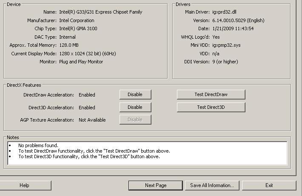This screenshot has width=302, height=196.
Task: Click the driver Version 6.14.0010.5029 value
Action: [x=238, y=20]
